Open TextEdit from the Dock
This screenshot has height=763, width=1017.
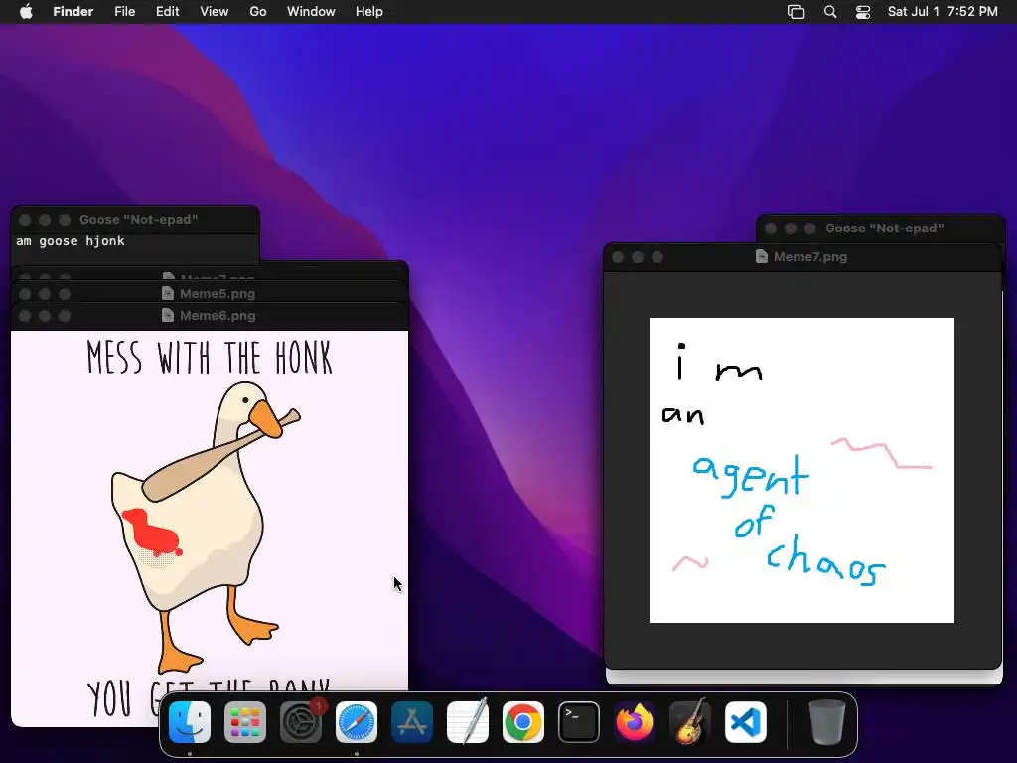click(468, 722)
